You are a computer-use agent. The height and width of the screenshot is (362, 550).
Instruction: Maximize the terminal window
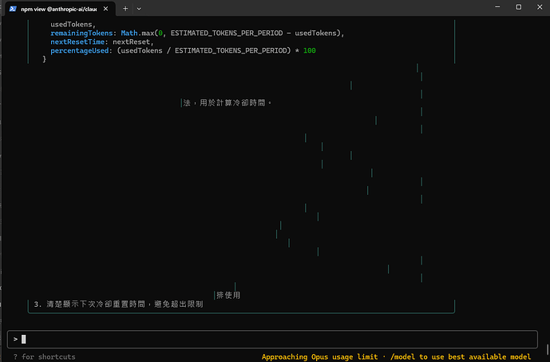pyautogui.click(x=518, y=7)
